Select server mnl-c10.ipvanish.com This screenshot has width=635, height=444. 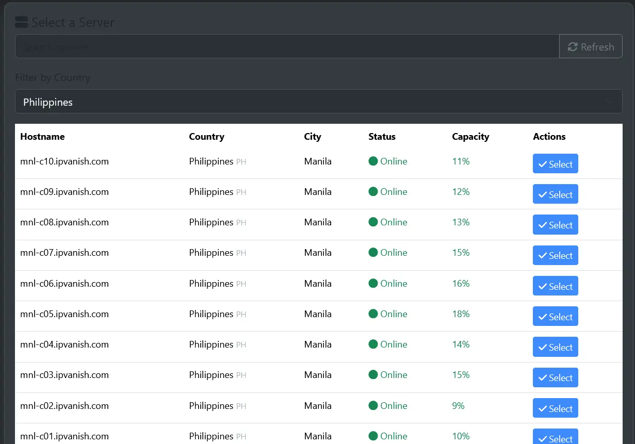coord(556,164)
